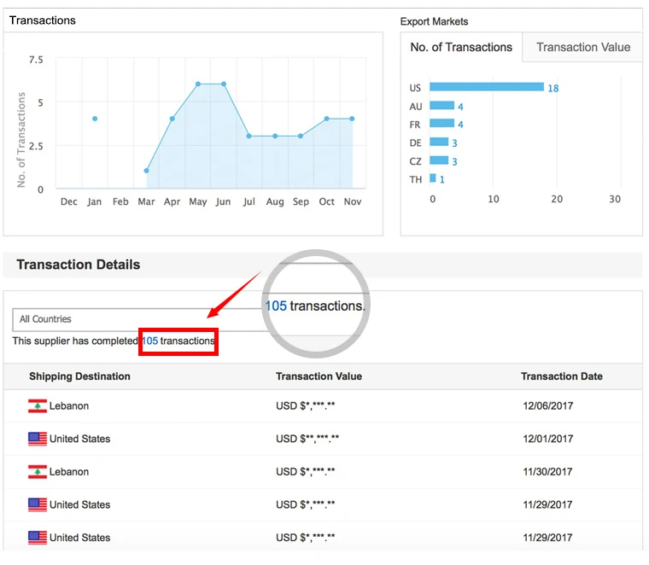Click the Transaction Date column header
The height and width of the screenshot is (565, 649).
tap(561, 376)
